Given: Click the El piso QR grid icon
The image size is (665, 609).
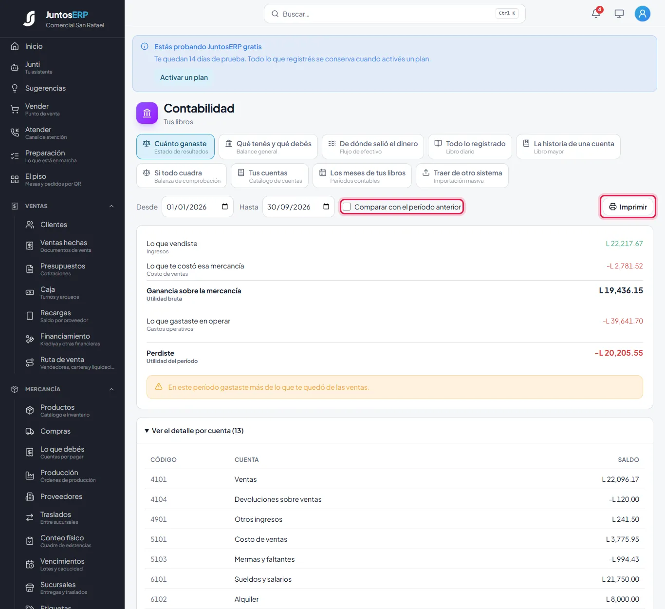Looking at the screenshot, I should [x=15, y=180].
